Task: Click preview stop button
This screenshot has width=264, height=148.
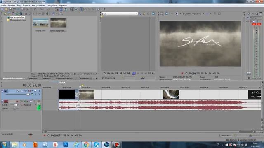Action: 203,74
